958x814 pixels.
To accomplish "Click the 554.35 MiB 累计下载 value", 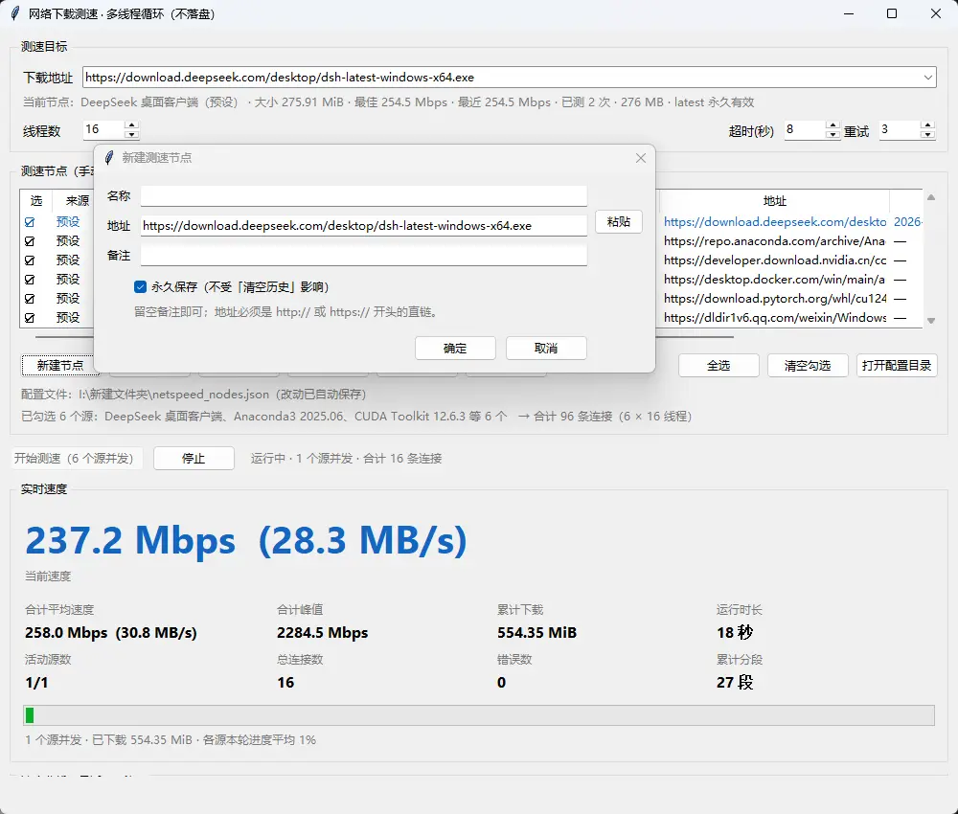I will (x=536, y=633).
